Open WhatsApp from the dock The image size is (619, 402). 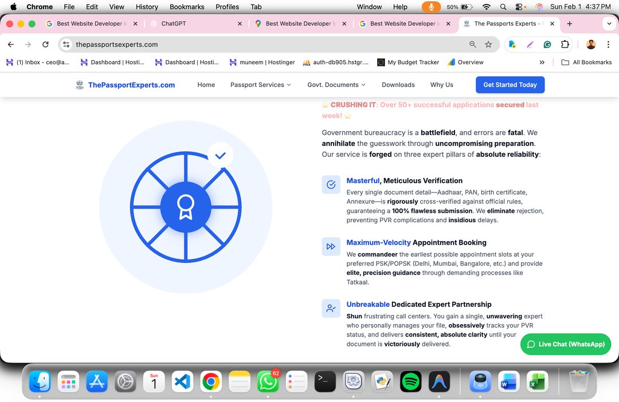268,381
